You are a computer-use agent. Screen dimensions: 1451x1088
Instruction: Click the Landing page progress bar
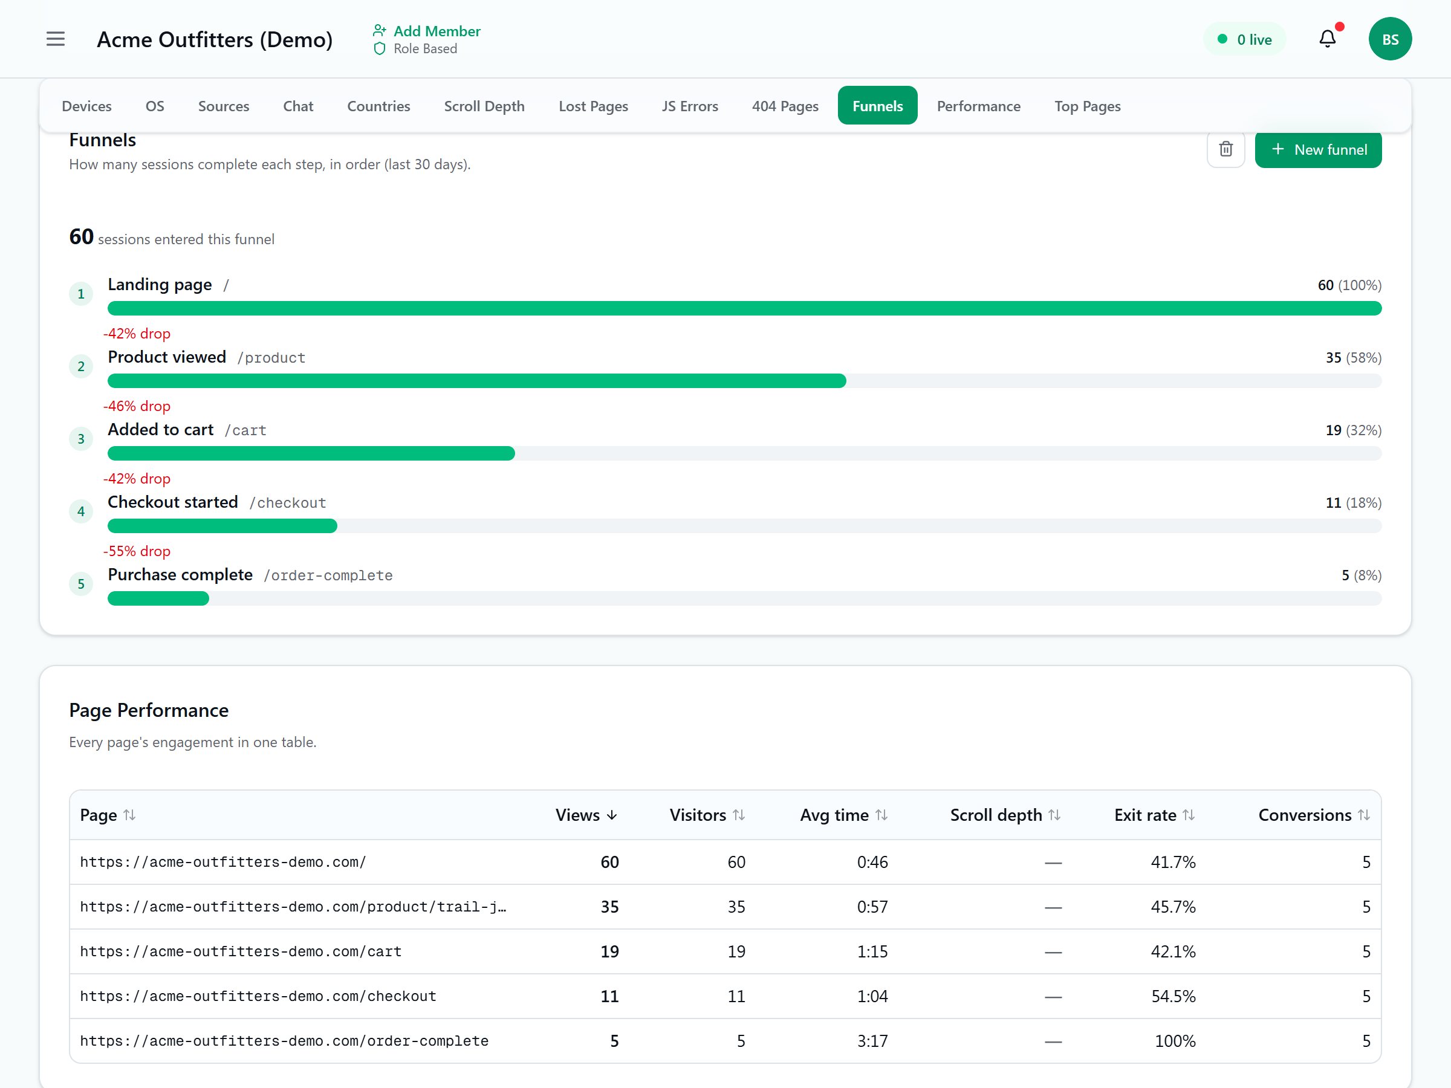[744, 308]
